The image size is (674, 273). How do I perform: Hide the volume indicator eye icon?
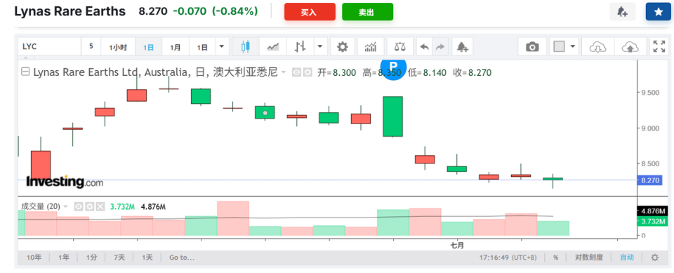(x=79, y=207)
